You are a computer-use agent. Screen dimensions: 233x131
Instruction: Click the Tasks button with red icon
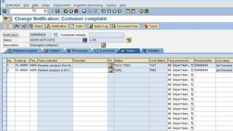(151, 26)
